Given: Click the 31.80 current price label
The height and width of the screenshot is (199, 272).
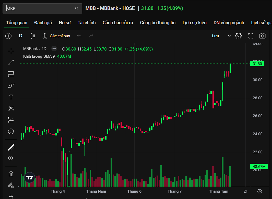Looking at the screenshot, I should [257, 64].
